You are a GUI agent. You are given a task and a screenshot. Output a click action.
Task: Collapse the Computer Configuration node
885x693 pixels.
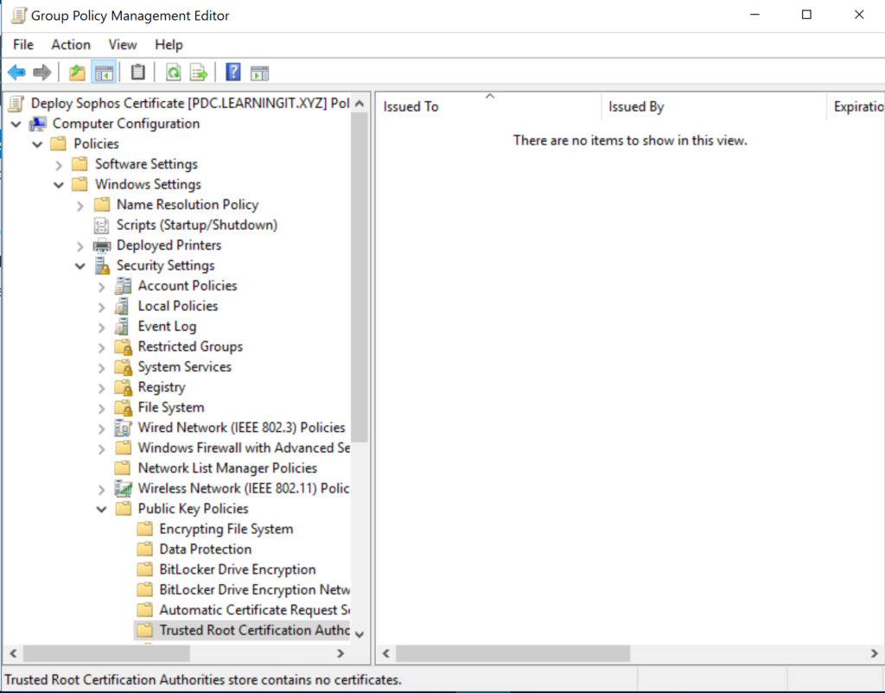pyautogui.click(x=16, y=124)
